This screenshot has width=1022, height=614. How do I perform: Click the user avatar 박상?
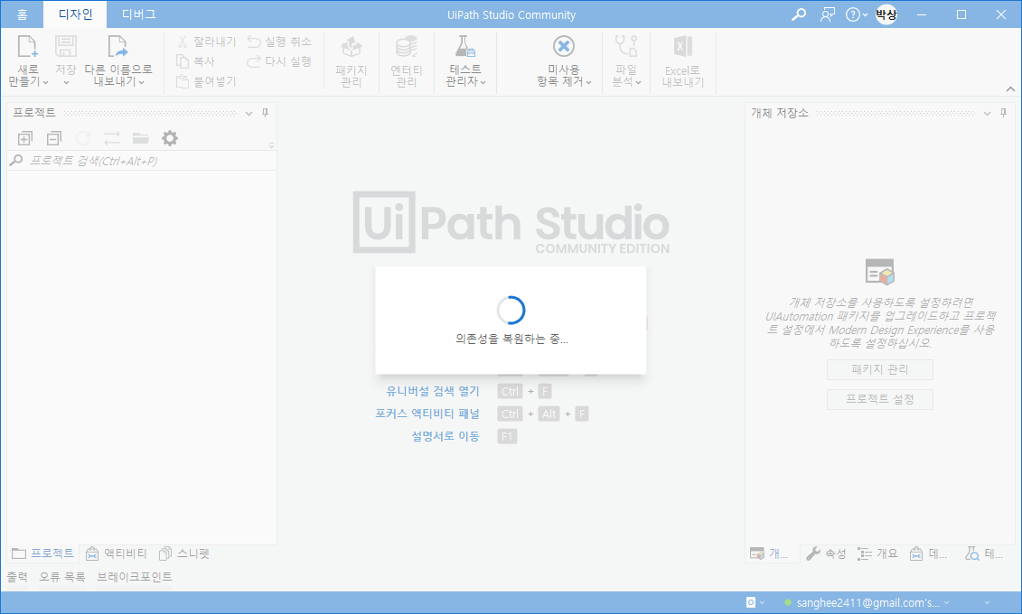click(886, 14)
